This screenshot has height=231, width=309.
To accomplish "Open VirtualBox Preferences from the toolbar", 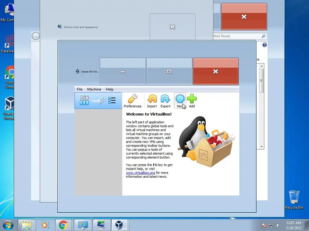I will coord(132,101).
